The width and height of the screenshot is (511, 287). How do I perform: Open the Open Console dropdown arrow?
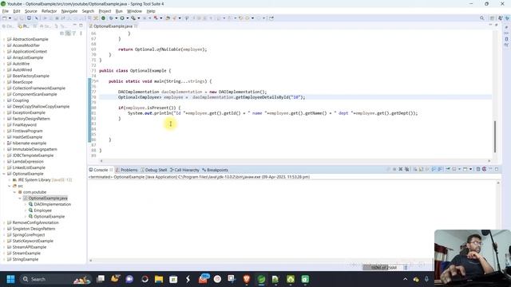470,169
